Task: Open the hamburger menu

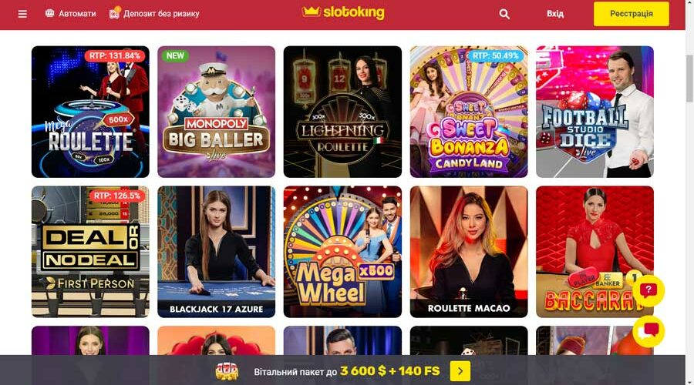Action: 22,14
